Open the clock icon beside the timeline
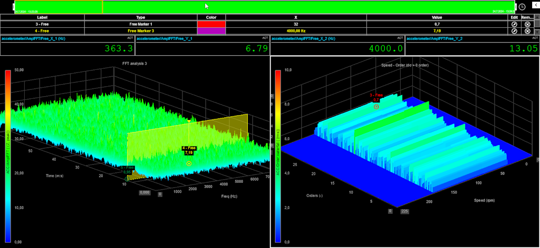540x248 pixels. coord(522,7)
